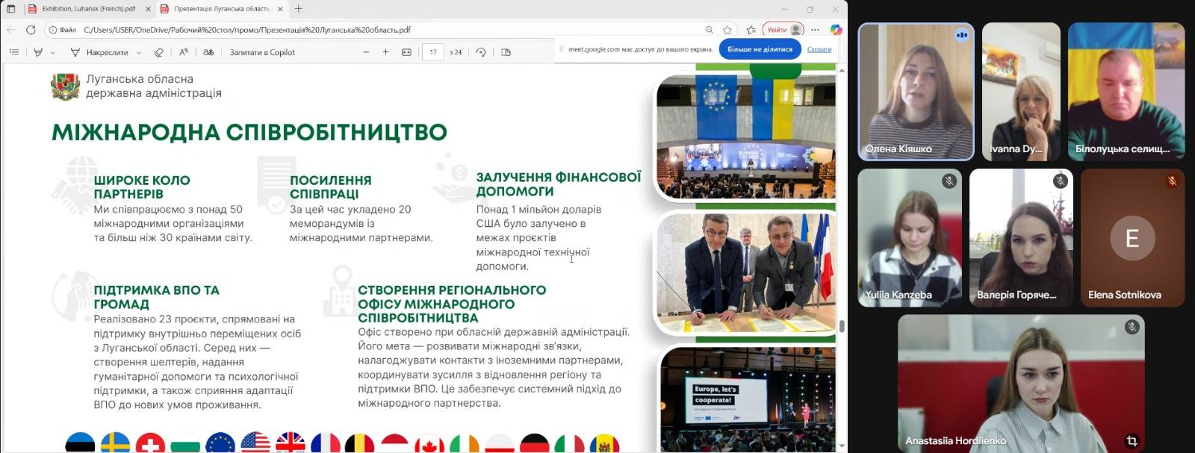Click muted microphone icon on Yuliia Kanzeba tile

point(949,181)
